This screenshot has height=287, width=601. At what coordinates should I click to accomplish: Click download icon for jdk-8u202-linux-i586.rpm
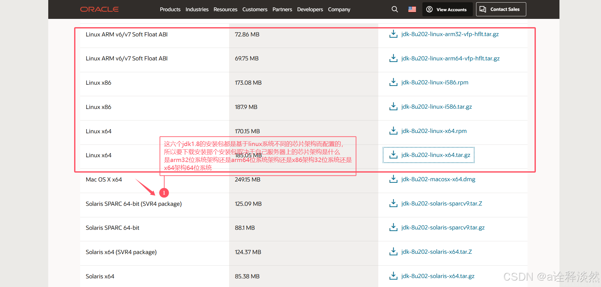(x=393, y=82)
